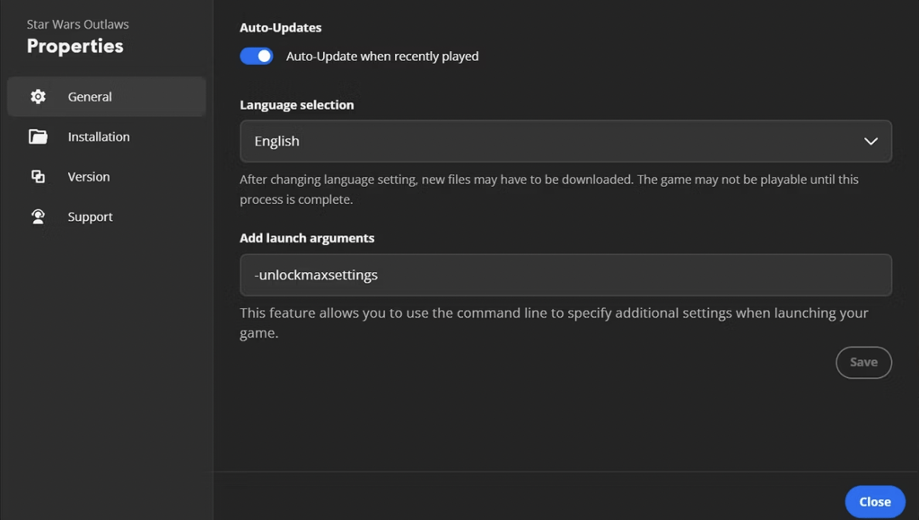The image size is (919, 520).
Task: Click the Star Wars Outlaws title text
Action: click(x=78, y=24)
